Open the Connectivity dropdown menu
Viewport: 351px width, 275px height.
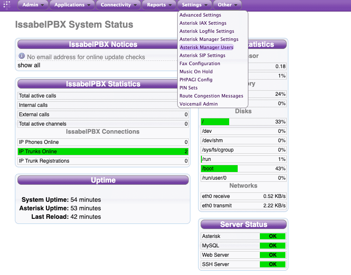tap(118, 5)
